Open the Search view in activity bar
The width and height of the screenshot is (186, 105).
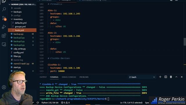coord(4,9)
